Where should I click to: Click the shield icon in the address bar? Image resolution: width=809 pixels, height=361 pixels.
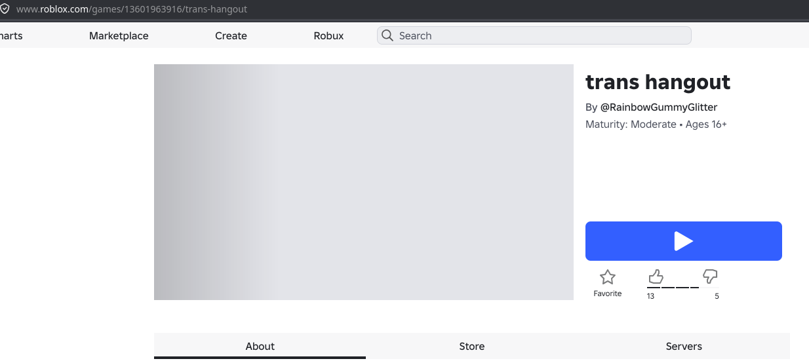point(5,9)
